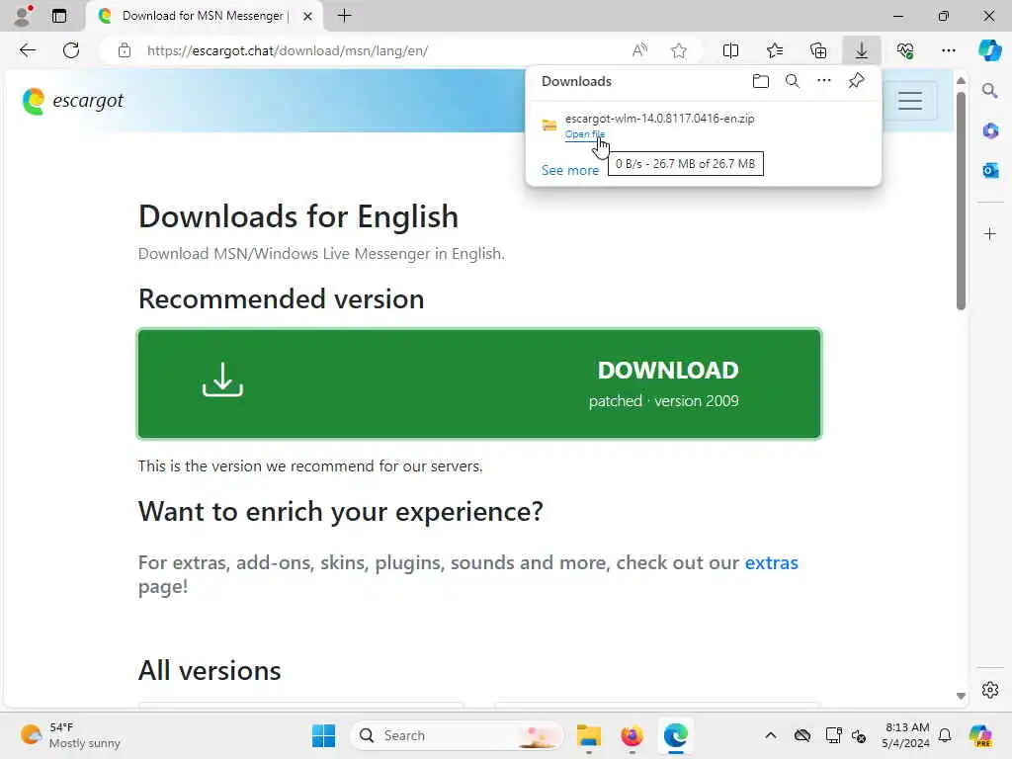Open the Windows Start menu
This screenshot has width=1012, height=759.
[x=323, y=735]
